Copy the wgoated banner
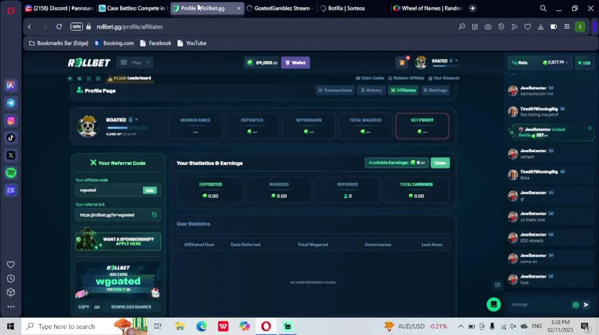 (84, 307)
